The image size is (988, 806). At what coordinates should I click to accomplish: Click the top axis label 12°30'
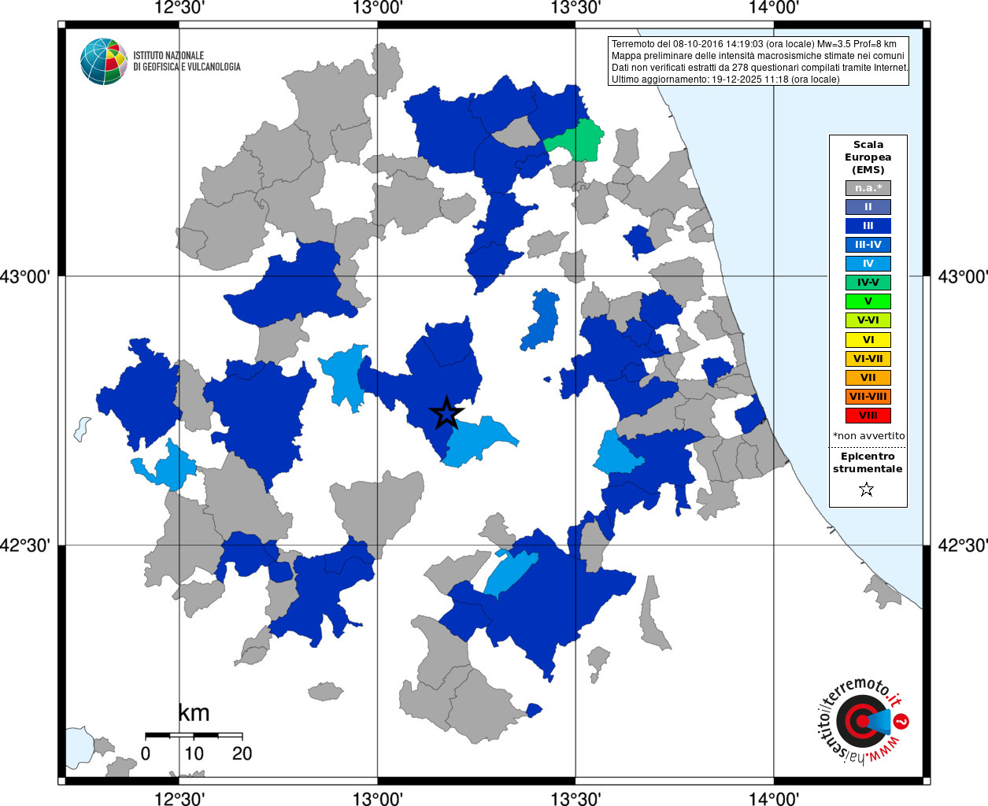click(179, 9)
